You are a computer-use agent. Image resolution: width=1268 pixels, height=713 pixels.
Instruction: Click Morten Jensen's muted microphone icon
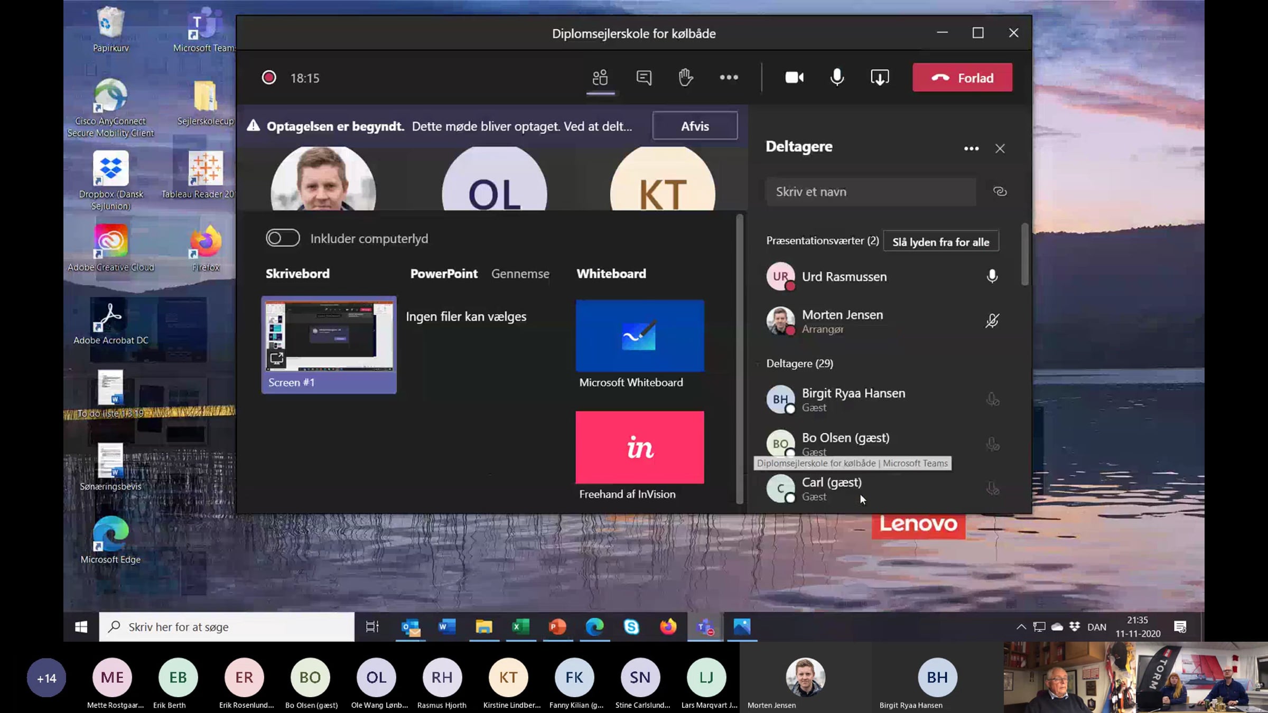coord(992,321)
